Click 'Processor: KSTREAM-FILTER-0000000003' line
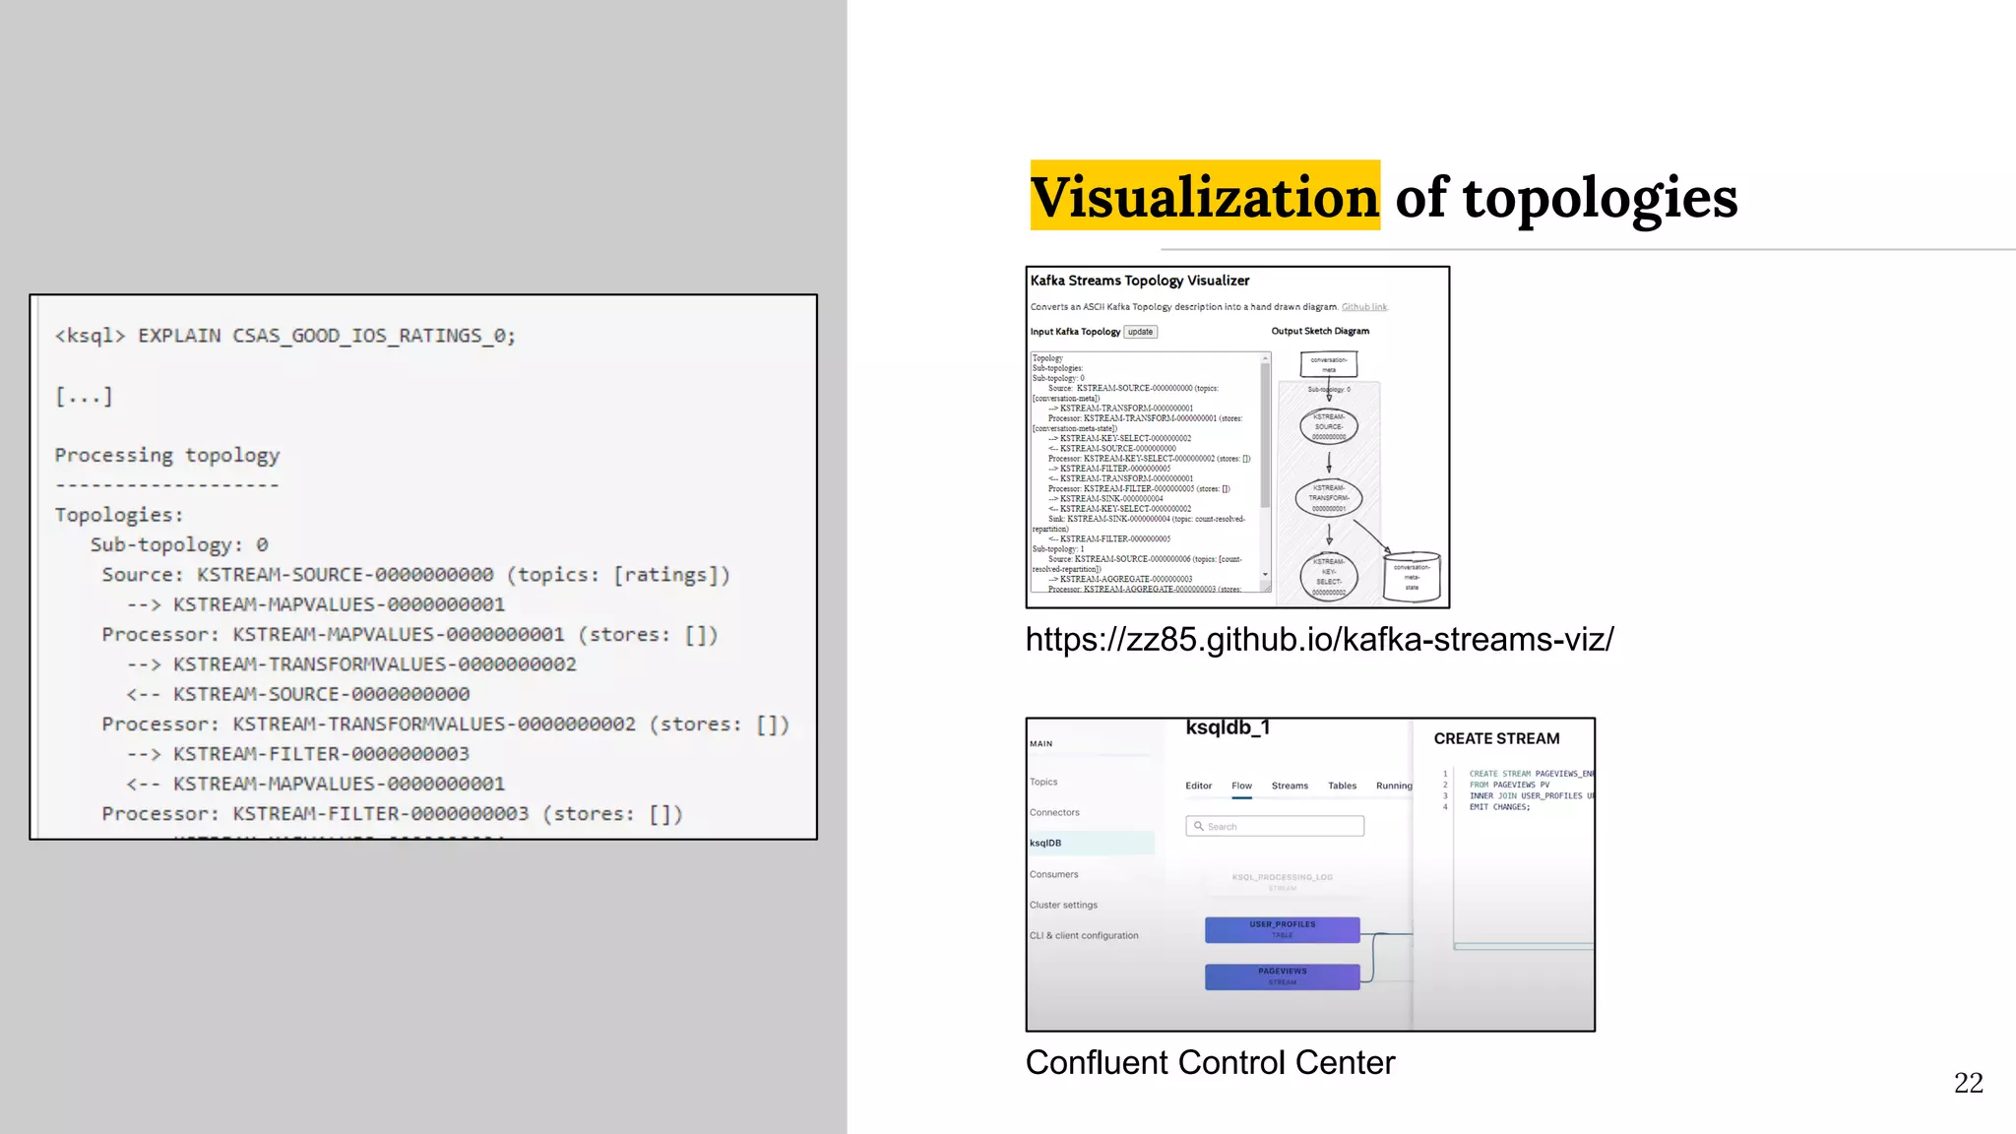Screen dimensions: 2016x1134 [392, 814]
